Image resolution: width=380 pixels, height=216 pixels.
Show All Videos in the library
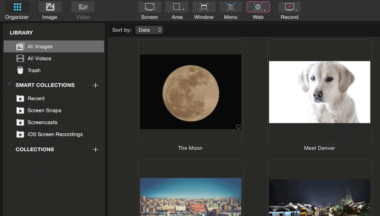[x=54, y=58]
